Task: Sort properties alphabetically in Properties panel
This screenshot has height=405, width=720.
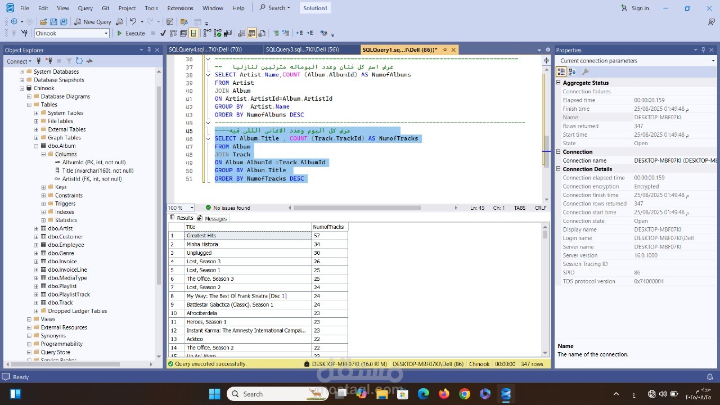Action: pyautogui.click(x=572, y=72)
